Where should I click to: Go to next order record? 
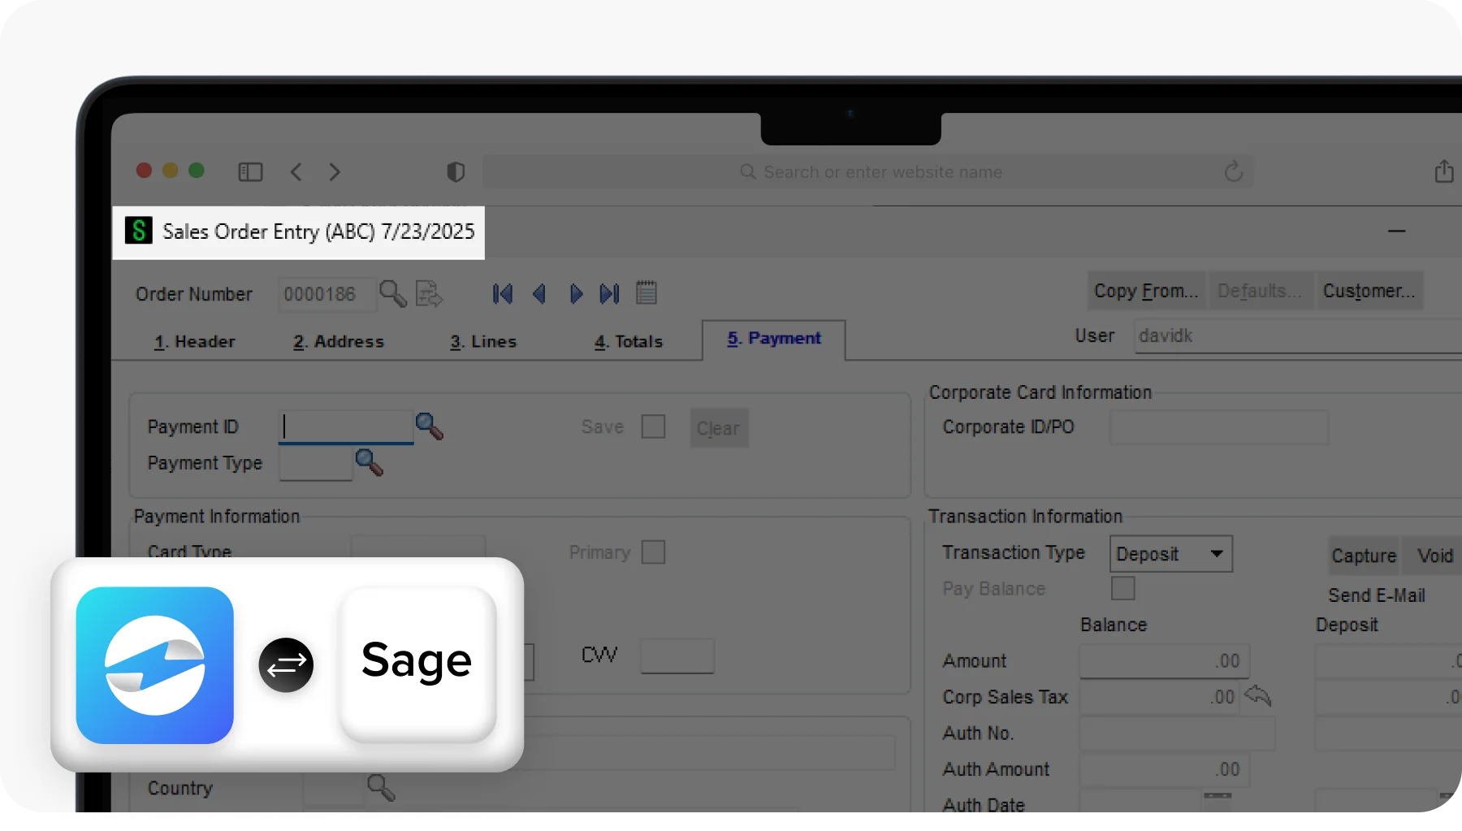[x=575, y=293]
